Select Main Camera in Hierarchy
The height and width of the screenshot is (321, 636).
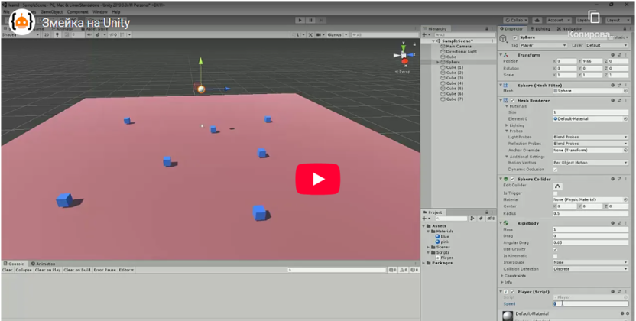tap(459, 46)
